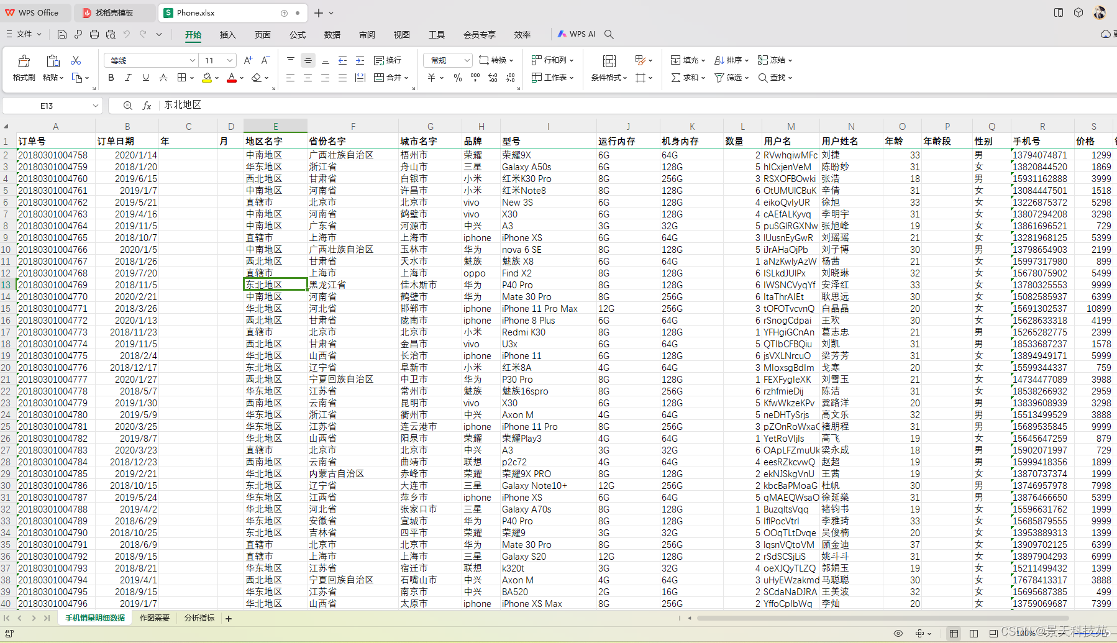Apply the yellow fill color swatch
1117x643 pixels.
(x=207, y=78)
